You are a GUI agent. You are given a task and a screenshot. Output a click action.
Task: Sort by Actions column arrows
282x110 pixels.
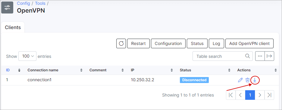pyautogui.click(x=276, y=70)
